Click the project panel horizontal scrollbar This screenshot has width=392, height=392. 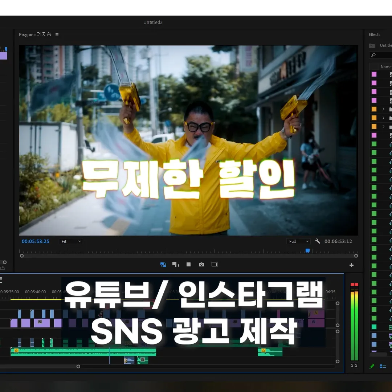tap(378, 354)
